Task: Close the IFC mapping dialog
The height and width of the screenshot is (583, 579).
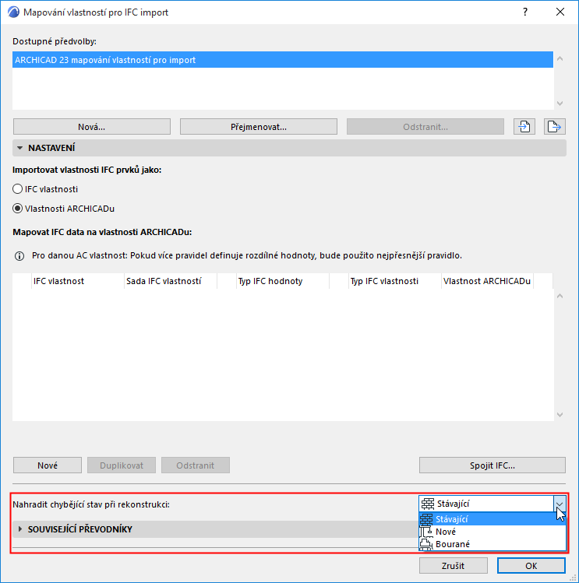Action: [x=560, y=12]
